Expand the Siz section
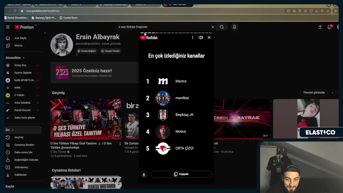This screenshot has width=343, height=193. click(23, 130)
